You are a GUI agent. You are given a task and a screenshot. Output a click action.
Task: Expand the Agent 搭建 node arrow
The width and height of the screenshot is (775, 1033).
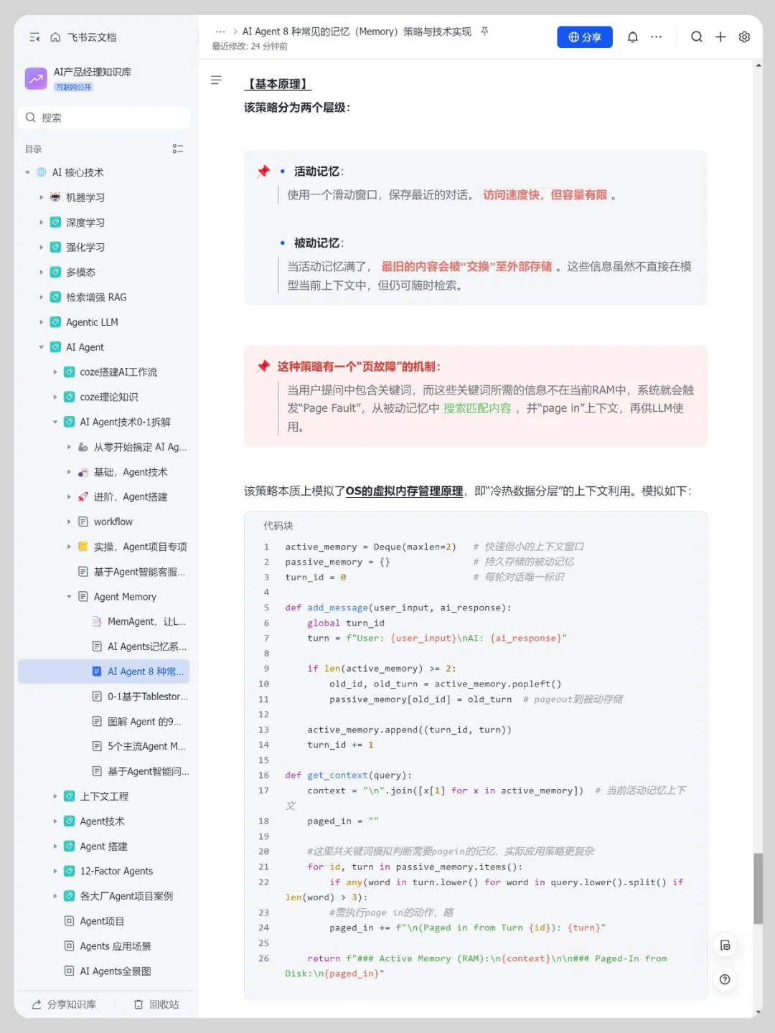click(55, 847)
